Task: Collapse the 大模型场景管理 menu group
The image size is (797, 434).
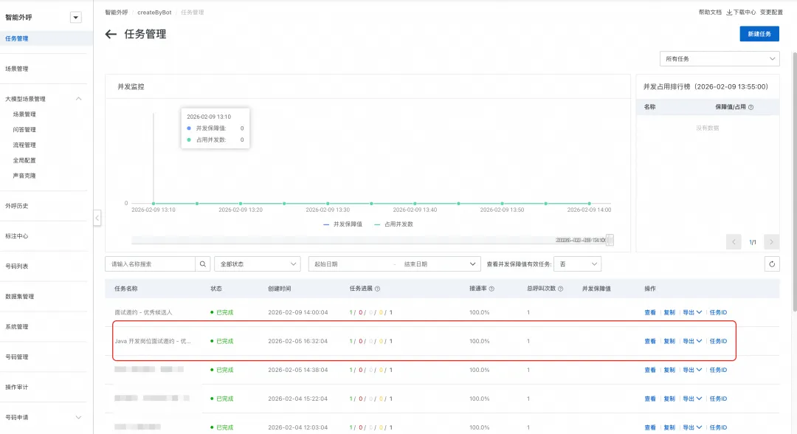Action: (78, 99)
